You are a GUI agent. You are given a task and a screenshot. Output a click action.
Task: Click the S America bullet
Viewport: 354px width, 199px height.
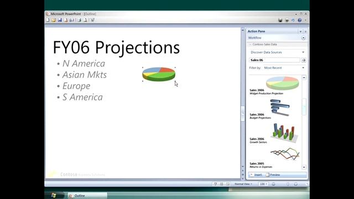click(x=82, y=97)
